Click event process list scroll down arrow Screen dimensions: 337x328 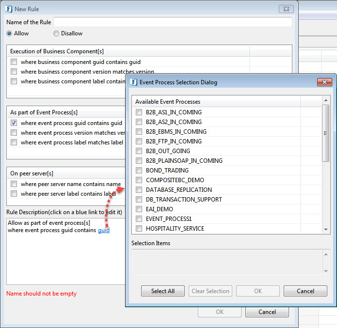326,230
